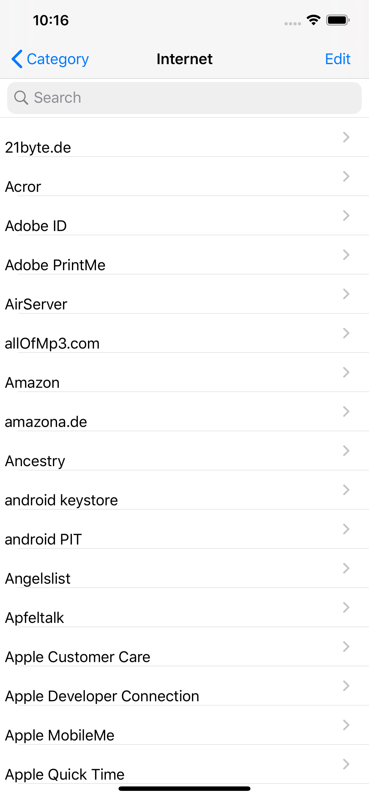Open the android keystore entry
This screenshot has width=369, height=798.
(184, 490)
